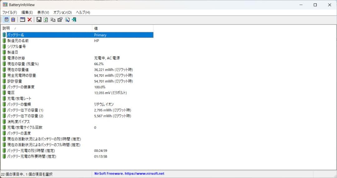337x178 pixels.
Task: Select the バッテリーの健康度 row label
Action: 21,87
